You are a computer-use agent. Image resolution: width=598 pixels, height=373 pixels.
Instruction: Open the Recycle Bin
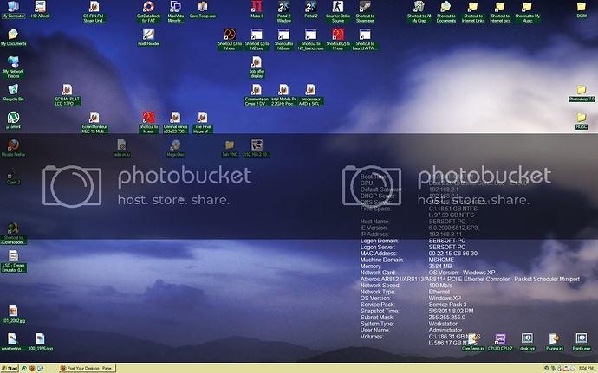point(13,91)
